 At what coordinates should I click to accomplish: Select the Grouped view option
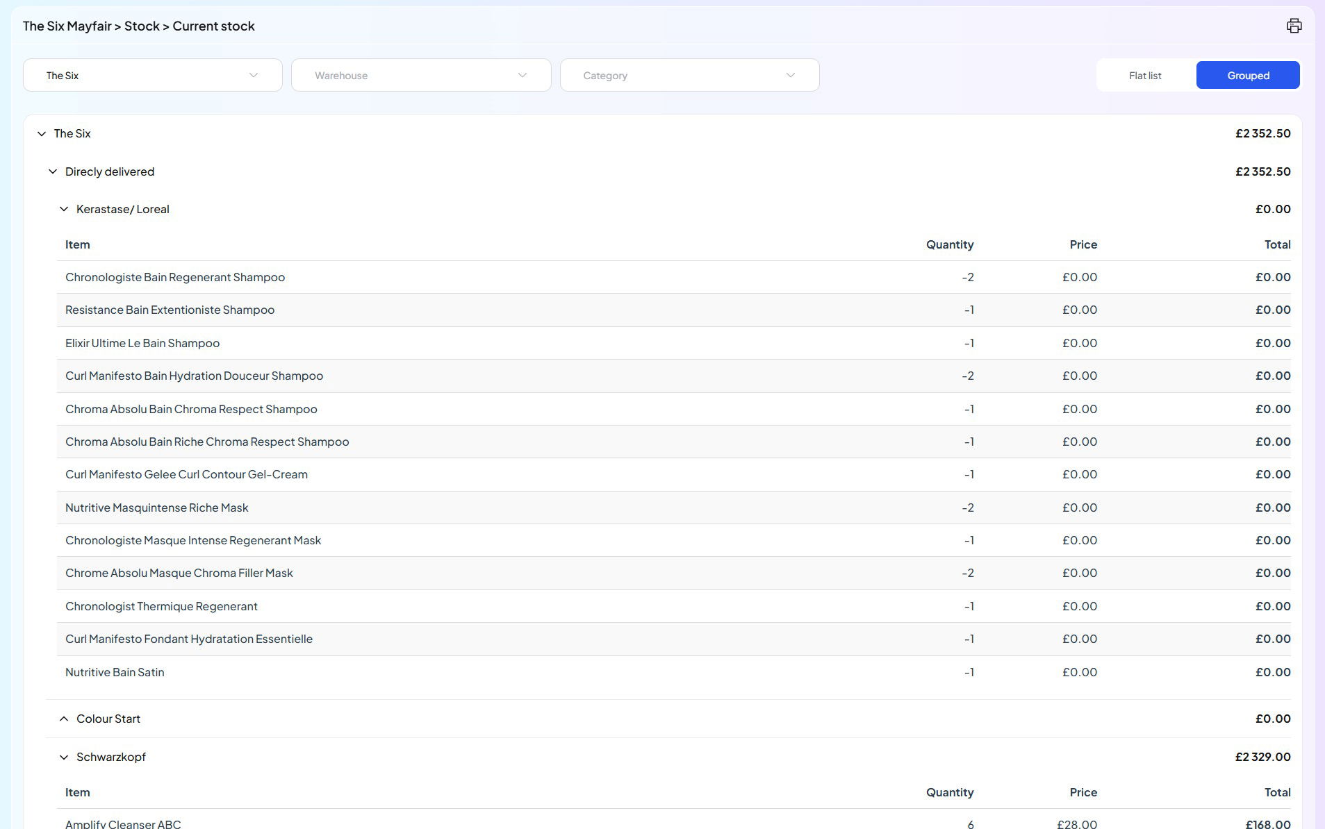tap(1247, 75)
